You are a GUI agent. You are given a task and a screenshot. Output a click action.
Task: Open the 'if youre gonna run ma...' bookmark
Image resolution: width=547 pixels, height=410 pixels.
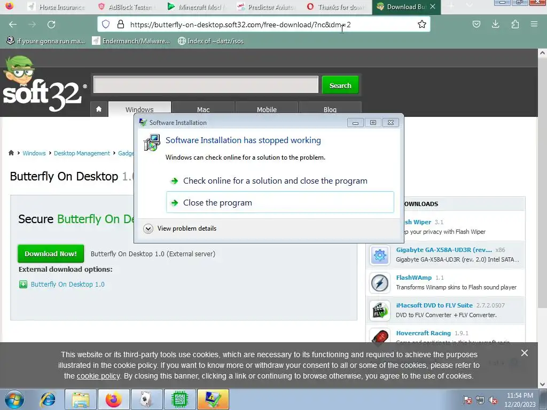[46, 41]
